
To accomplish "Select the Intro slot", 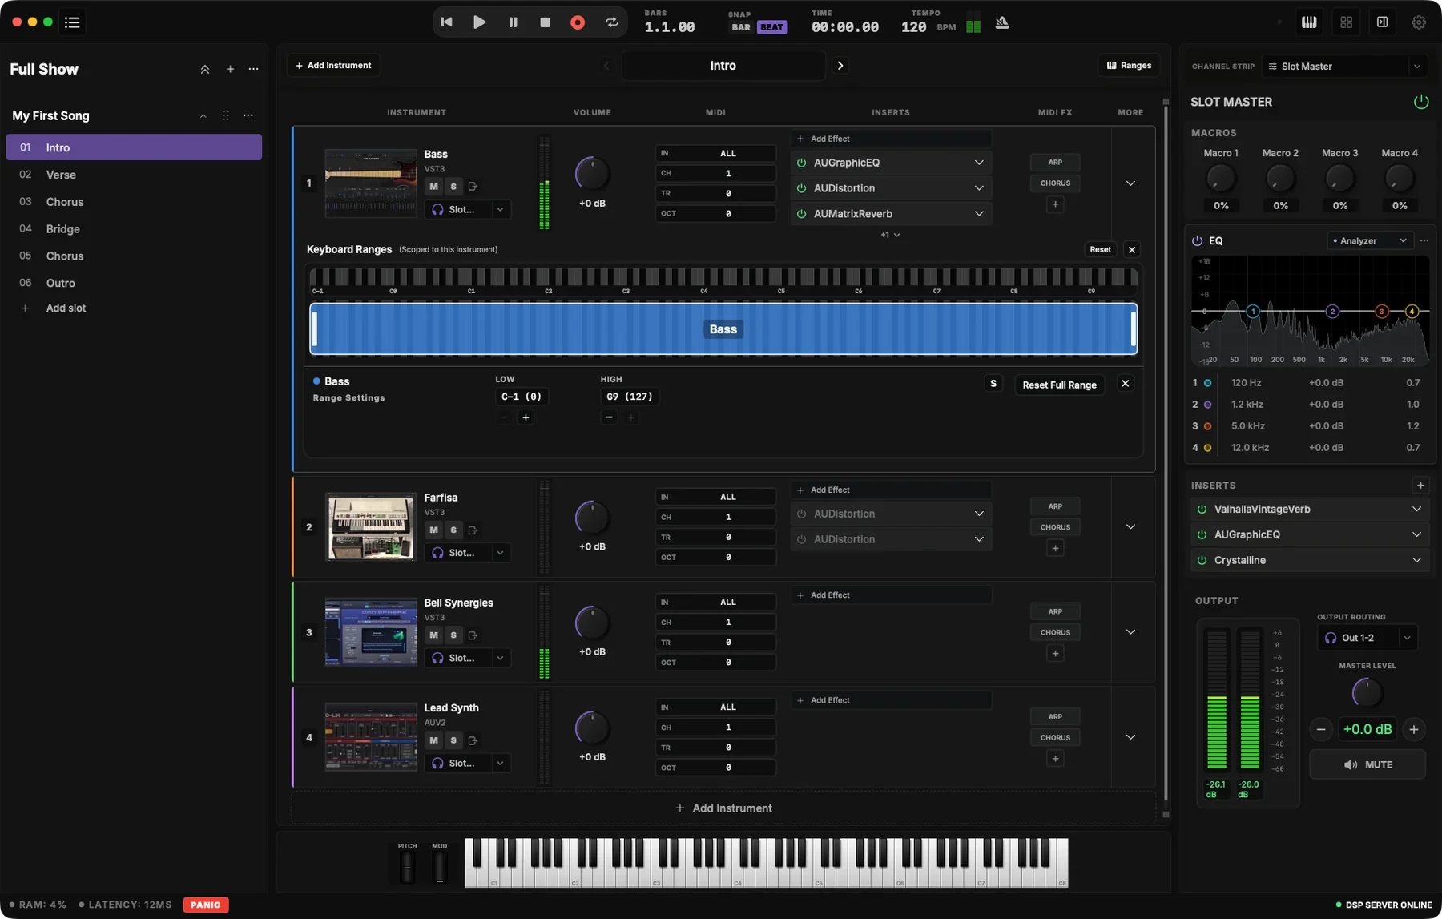I will (134, 147).
